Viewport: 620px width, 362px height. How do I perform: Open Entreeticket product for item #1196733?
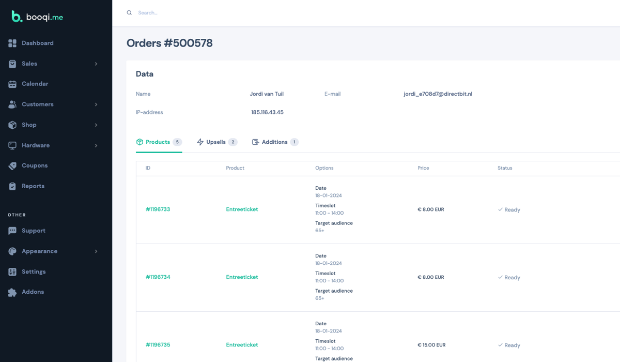[x=242, y=209]
